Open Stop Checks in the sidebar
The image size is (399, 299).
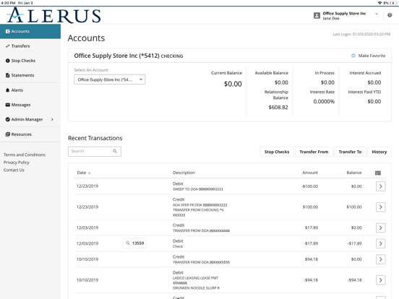[x=30, y=61]
